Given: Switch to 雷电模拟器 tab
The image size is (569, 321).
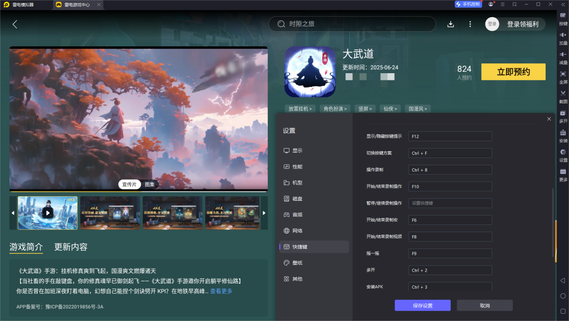Looking at the screenshot, I should 23,4.
